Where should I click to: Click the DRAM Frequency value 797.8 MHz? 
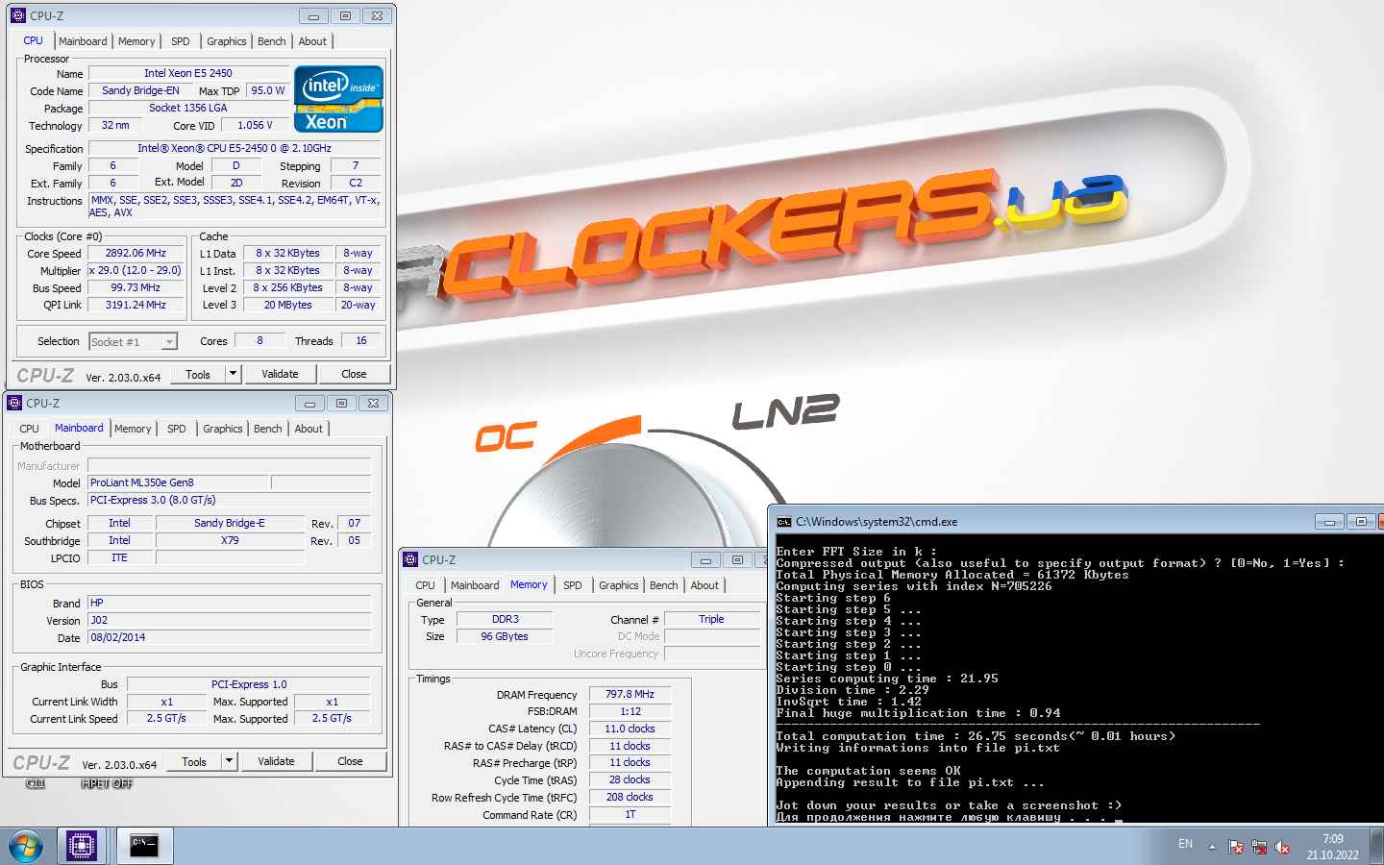[630, 694]
